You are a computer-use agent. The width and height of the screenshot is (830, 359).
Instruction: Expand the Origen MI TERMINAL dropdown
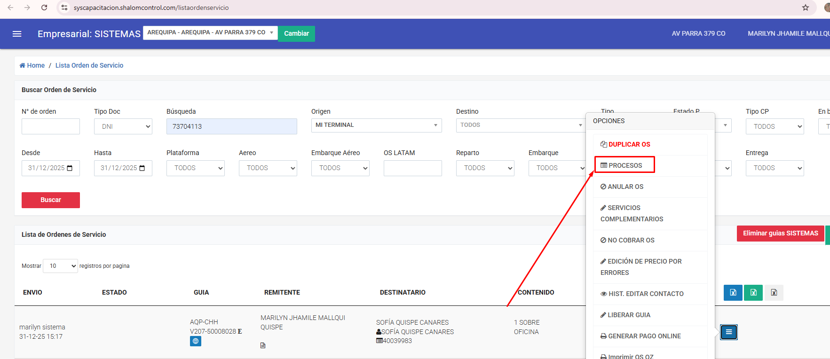376,125
